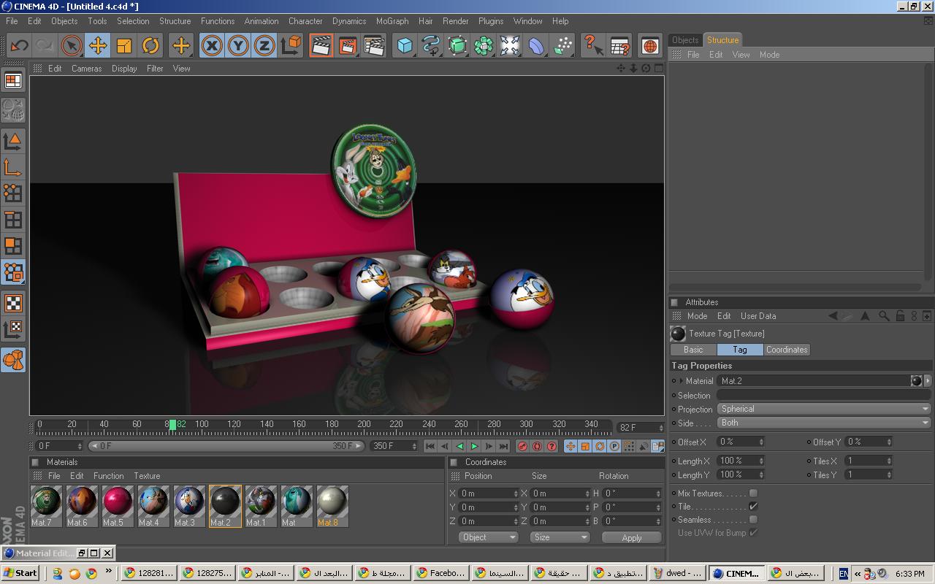
Task: Open the viewport layout icon at top-left palette
Action: (13, 81)
